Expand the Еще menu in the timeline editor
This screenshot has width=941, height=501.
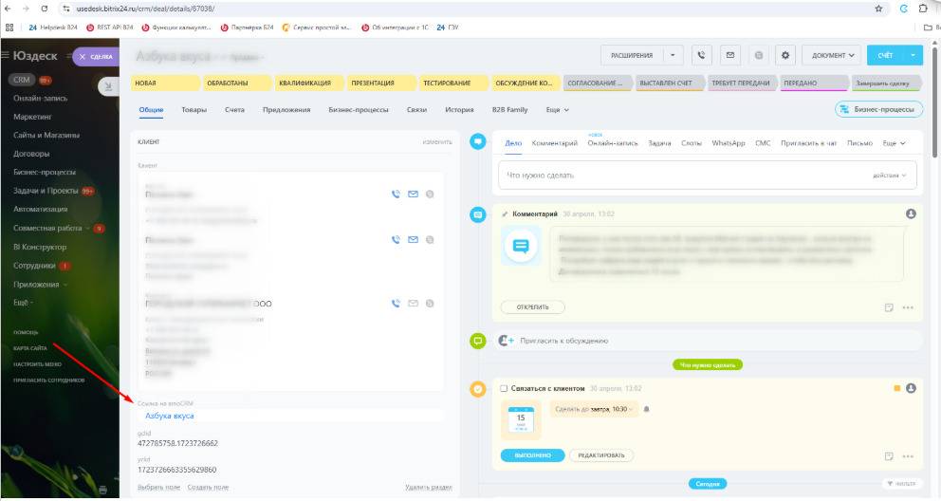pyautogui.click(x=895, y=143)
